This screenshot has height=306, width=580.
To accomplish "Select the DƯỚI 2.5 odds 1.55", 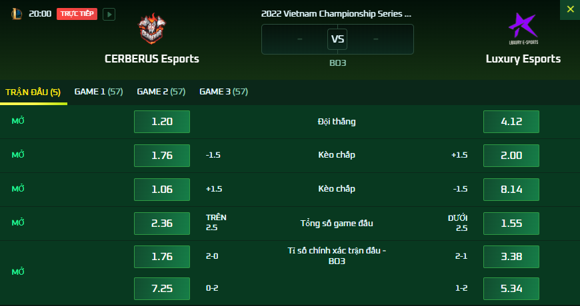I will [511, 224].
